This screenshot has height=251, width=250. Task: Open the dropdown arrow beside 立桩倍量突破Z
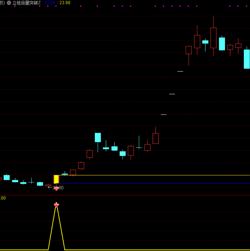point(9,3)
